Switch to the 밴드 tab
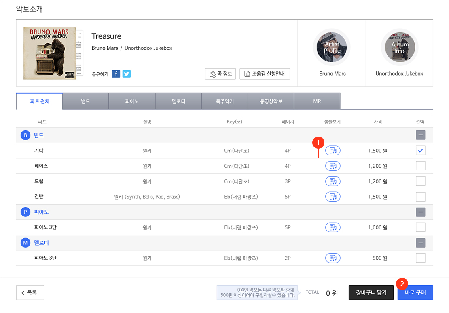449x313 pixels. point(86,101)
